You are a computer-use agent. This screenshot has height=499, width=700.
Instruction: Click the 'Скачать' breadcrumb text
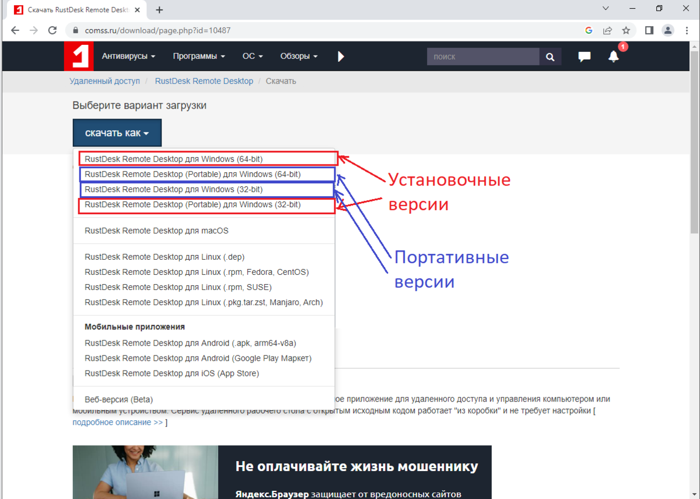point(281,81)
